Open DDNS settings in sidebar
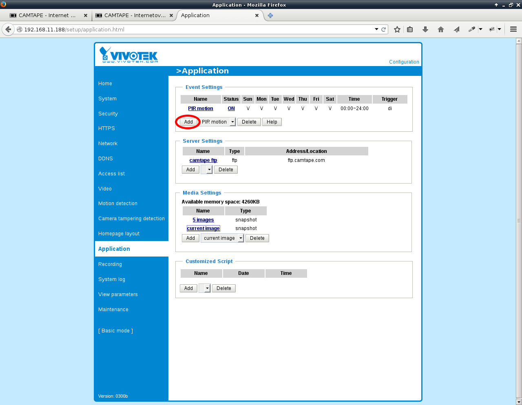522x405 pixels. 106,159
